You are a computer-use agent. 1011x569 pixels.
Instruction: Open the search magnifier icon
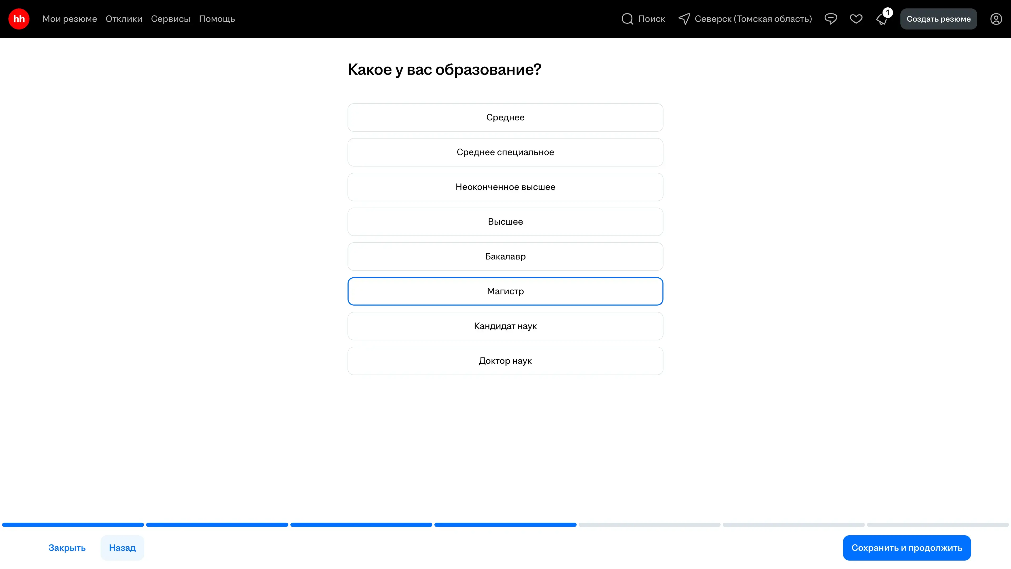click(627, 19)
